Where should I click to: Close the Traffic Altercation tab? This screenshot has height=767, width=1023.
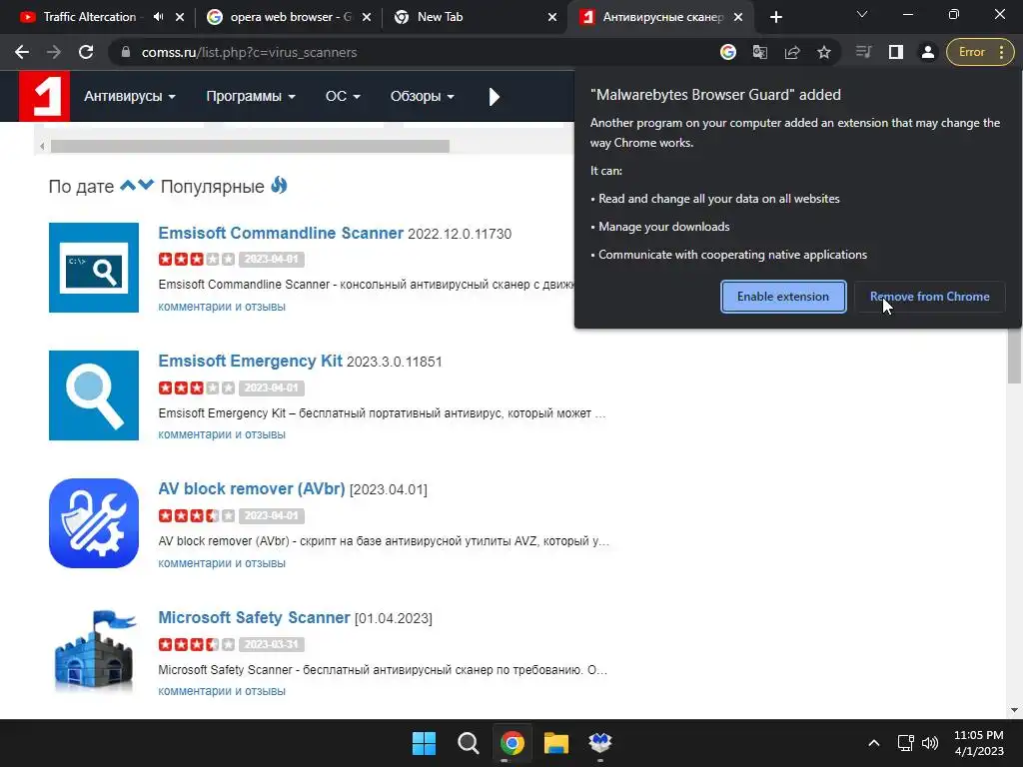click(x=180, y=18)
